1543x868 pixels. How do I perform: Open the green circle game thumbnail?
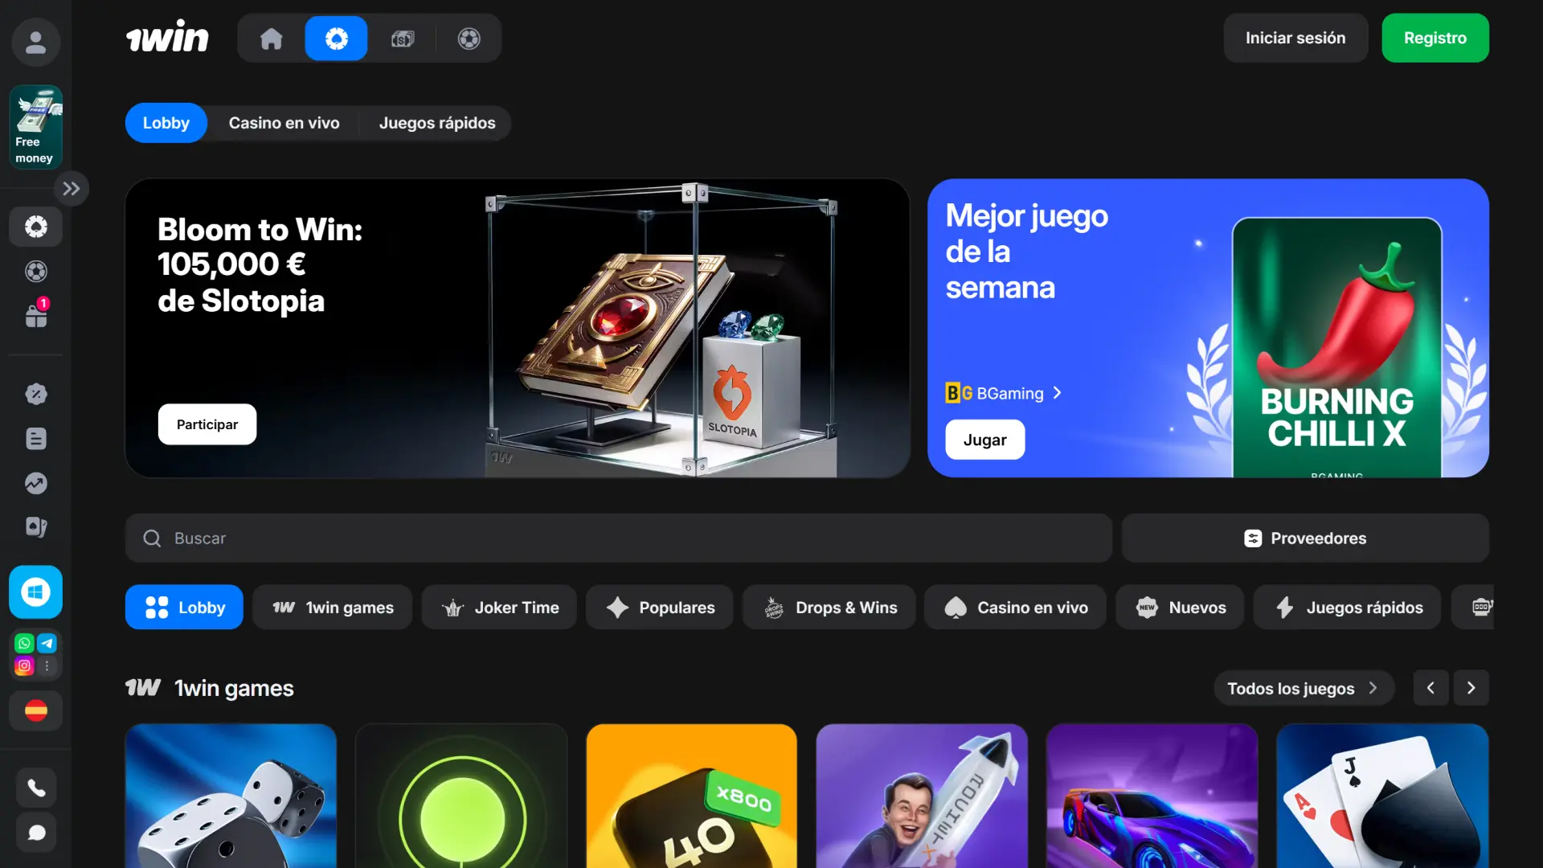pyautogui.click(x=461, y=796)
